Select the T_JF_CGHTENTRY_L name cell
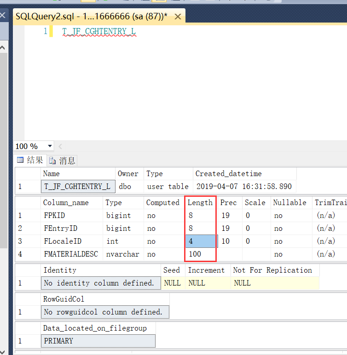The width and height of the screenshot is (347, 355). click(x=78, y=187)
